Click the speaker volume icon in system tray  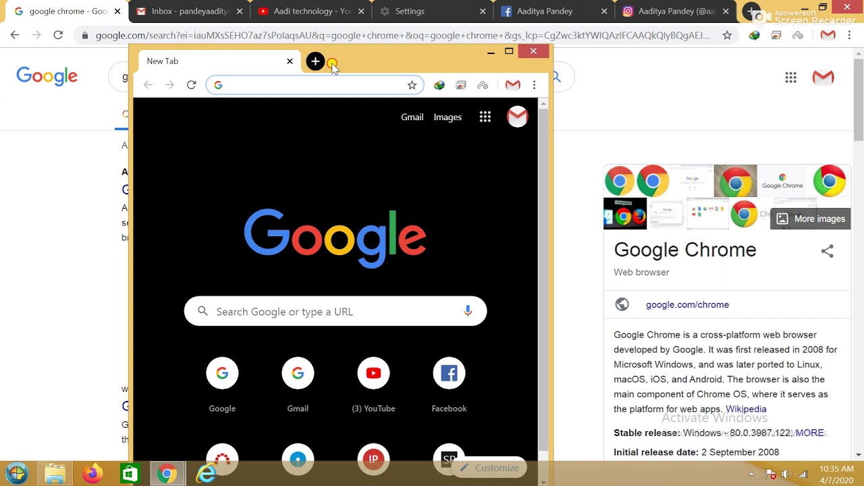786,474
